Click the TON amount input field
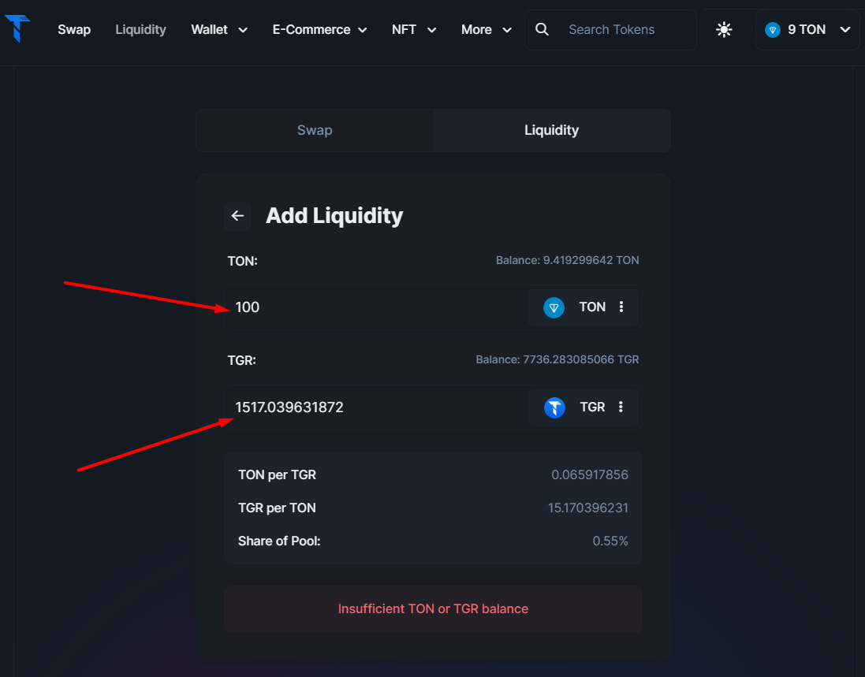Screen dimensions: 865x677 [x=375, y=307]
